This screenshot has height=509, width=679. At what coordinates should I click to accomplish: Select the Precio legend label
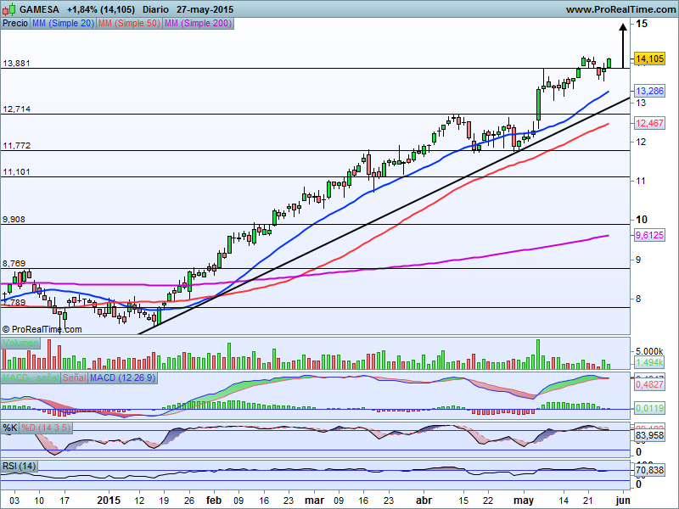coord(15,24)
